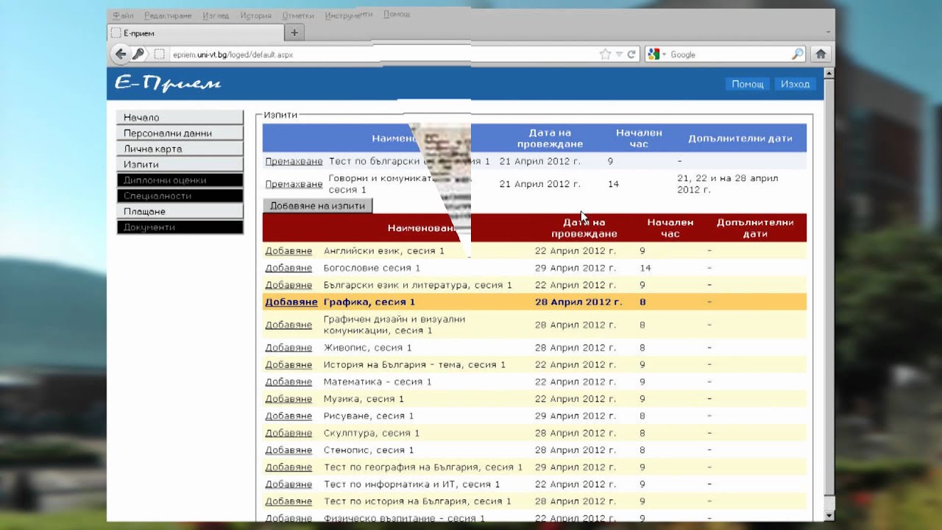The width and height of the screenshot is (942, 530).
Task: Add Тест по информатика и ИТ exam
Action: click(x=288, y=484)
